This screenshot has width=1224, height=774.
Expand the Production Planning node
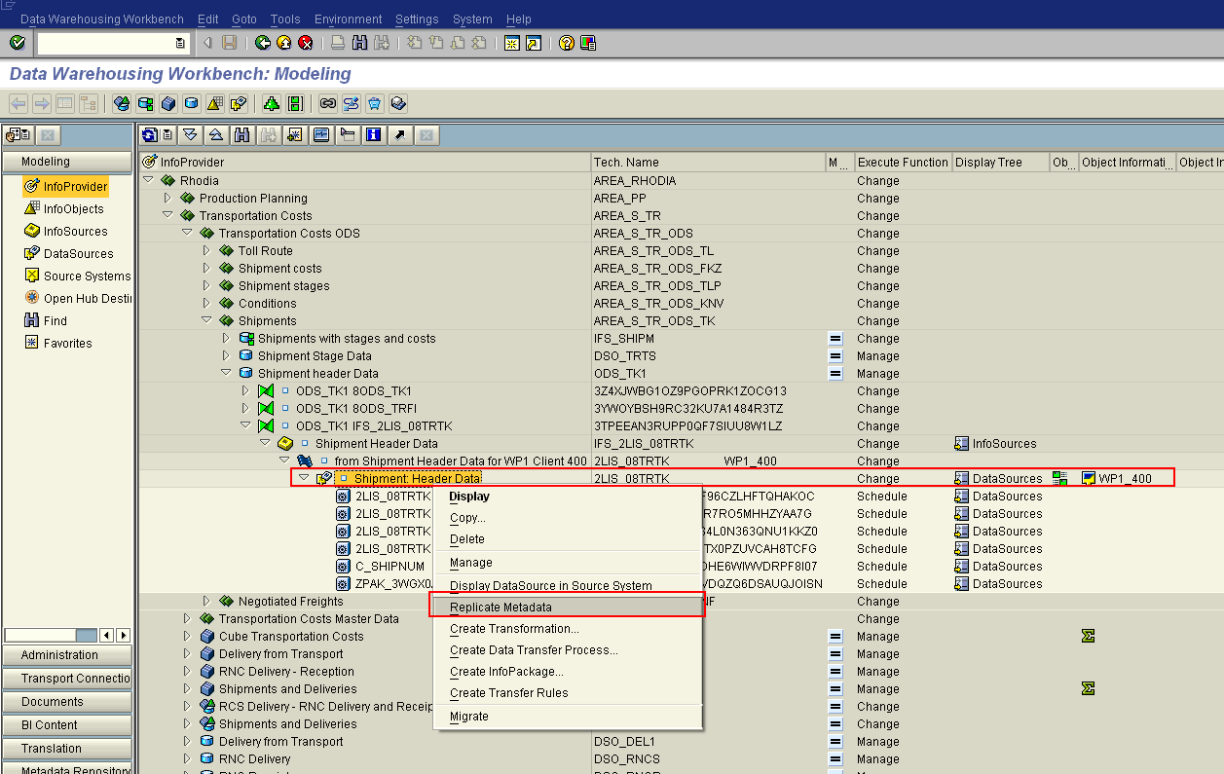(167, 198)
